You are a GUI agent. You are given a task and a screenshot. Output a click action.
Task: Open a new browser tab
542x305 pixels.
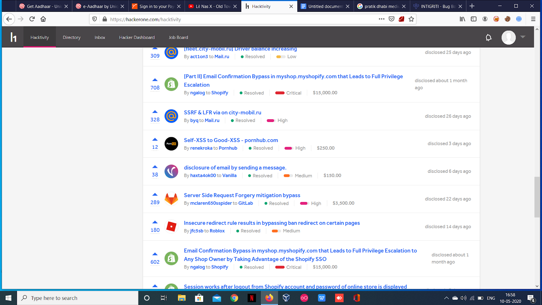472,6
